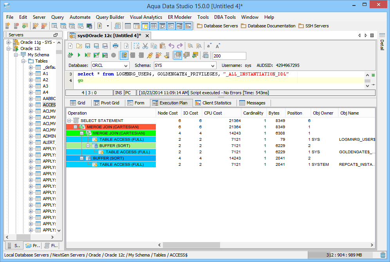This screenshot has width=390, height=262.
Task: Click the Disconnect plug icon in main toolbar
Action: click(x=44, y=26)
